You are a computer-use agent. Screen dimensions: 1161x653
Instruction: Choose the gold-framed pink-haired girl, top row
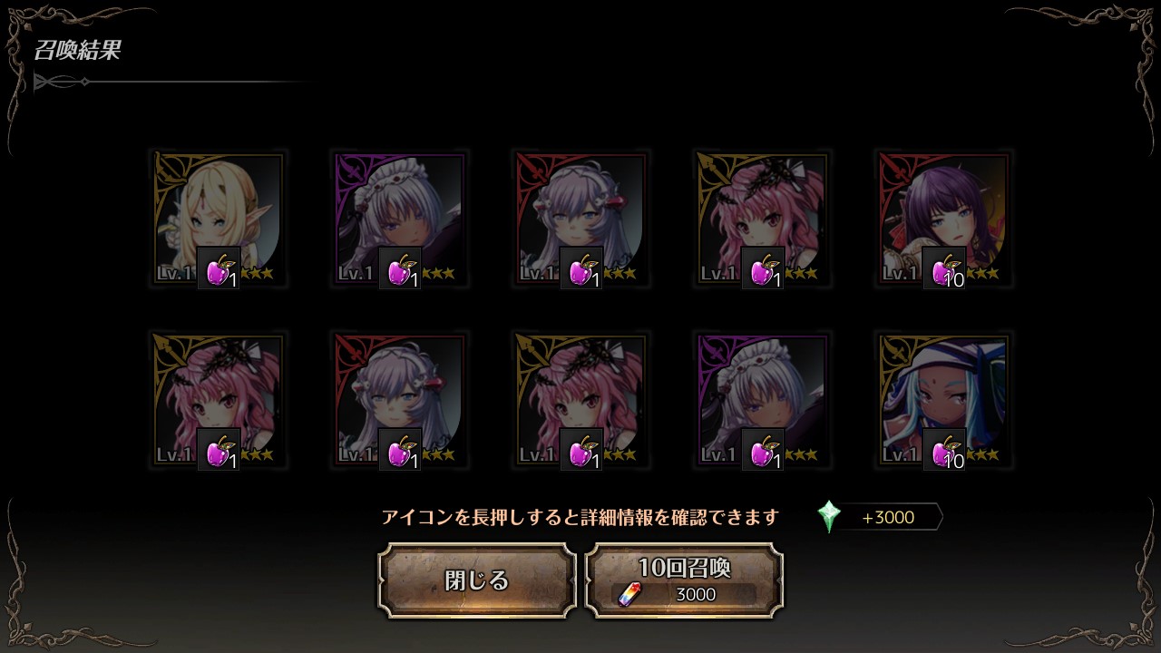[x=763, y=219]
